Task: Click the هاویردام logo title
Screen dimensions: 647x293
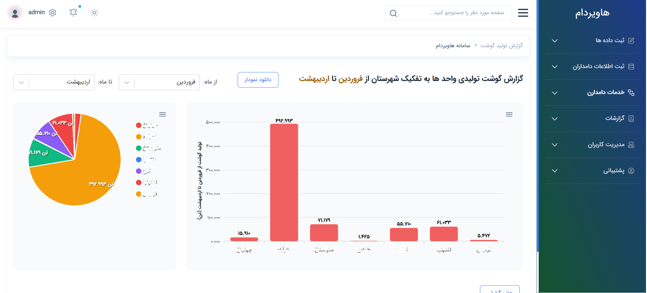Action: coord(592,13)
